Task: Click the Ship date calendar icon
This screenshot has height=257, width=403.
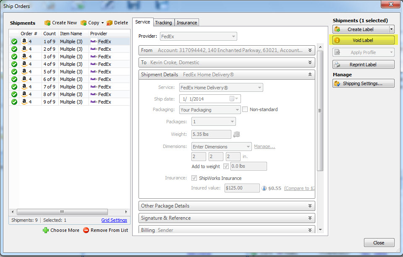Action: coord(232,99)
